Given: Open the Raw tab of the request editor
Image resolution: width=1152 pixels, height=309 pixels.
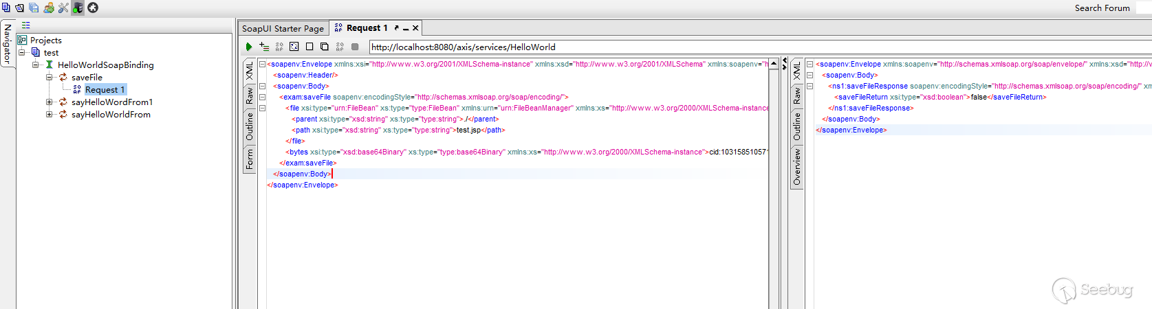Looking at the screenshot, I should (249, 95).
